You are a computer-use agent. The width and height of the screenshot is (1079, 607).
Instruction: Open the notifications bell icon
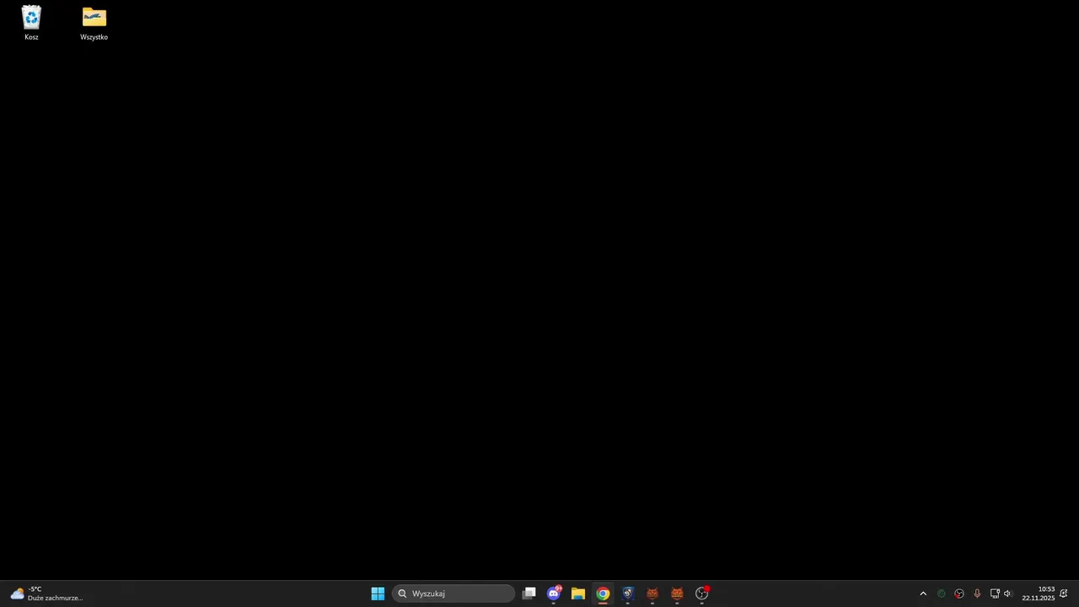[1064, 594]
